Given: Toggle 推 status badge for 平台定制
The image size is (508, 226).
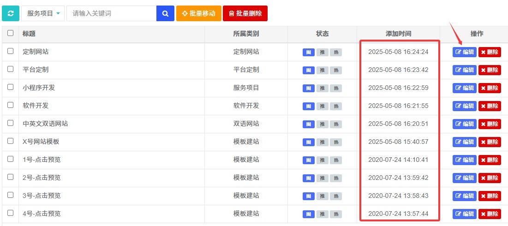Looking at the screenshot, I should pos(322,70).
